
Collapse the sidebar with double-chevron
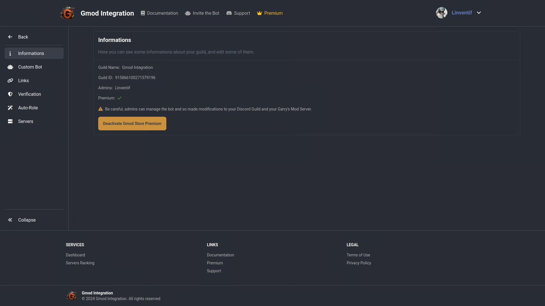coord(10,220)
